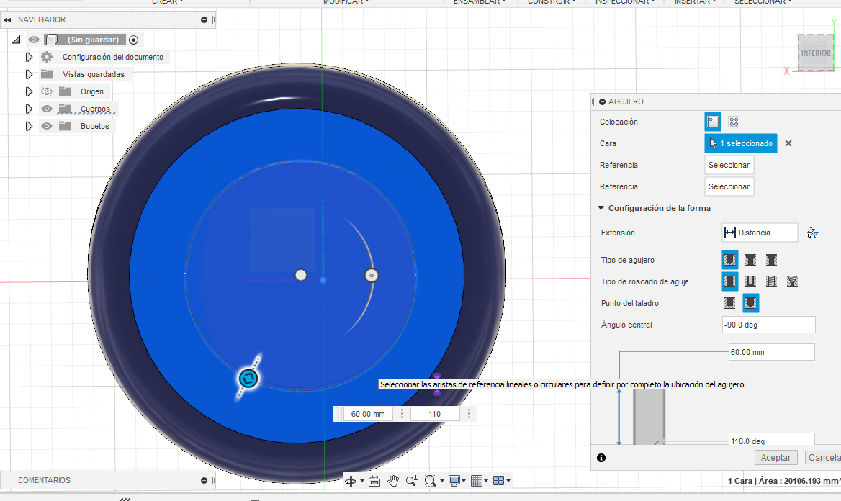
Task: Select the Orbit tool in navigation bar
Action: click(x=351, y=481)
